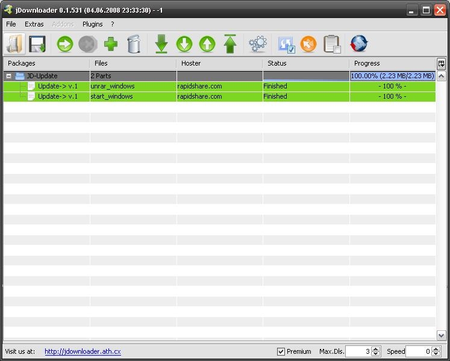
Task: Click the Speed input field
Action: coord(419,351)
